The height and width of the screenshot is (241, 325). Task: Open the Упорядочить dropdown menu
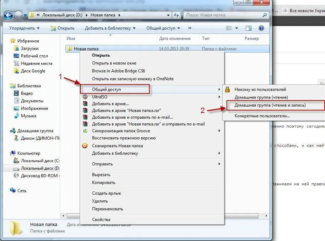click(x=24, y=28)
